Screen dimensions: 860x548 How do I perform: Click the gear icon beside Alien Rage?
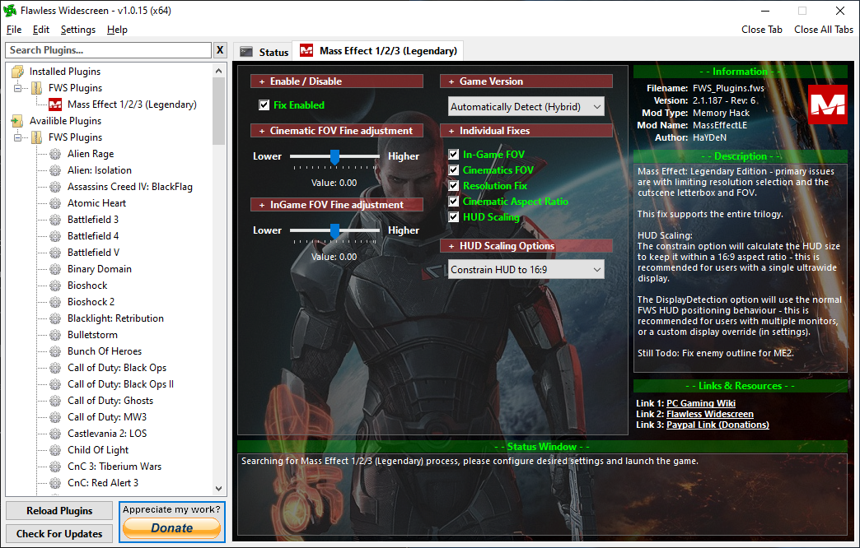55,154
